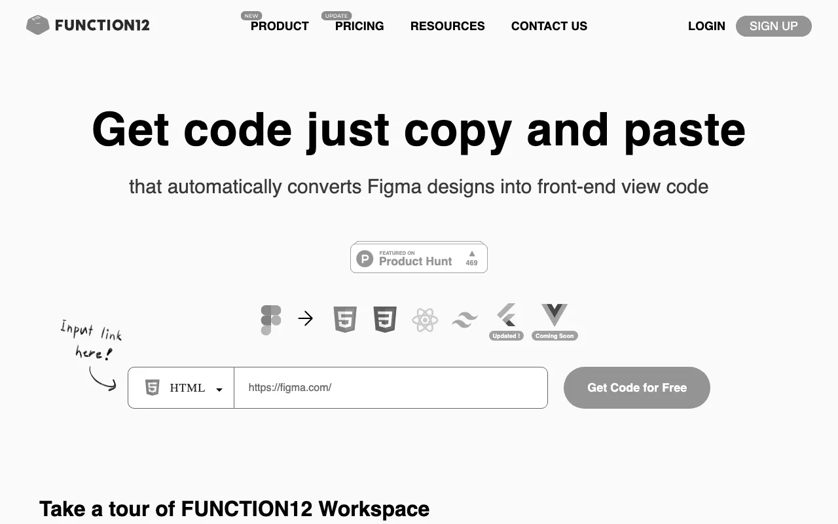Select the React framework icon
The width and height of the screenshot is (838, 524).
(x=425, y=320)
